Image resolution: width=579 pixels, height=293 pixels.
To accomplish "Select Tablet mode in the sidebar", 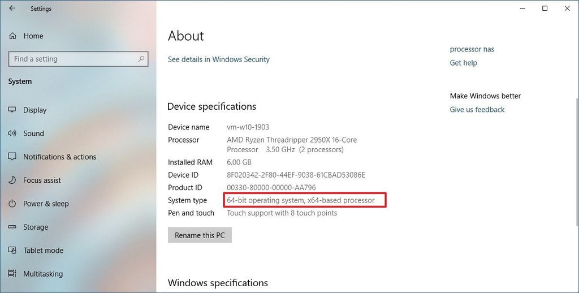I will [43, 251].
